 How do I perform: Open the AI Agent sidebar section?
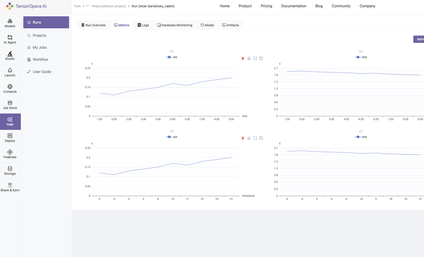(x=10, y=40)
